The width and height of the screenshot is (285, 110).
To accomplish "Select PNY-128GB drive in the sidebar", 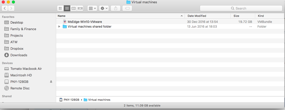I will point(19,82).
